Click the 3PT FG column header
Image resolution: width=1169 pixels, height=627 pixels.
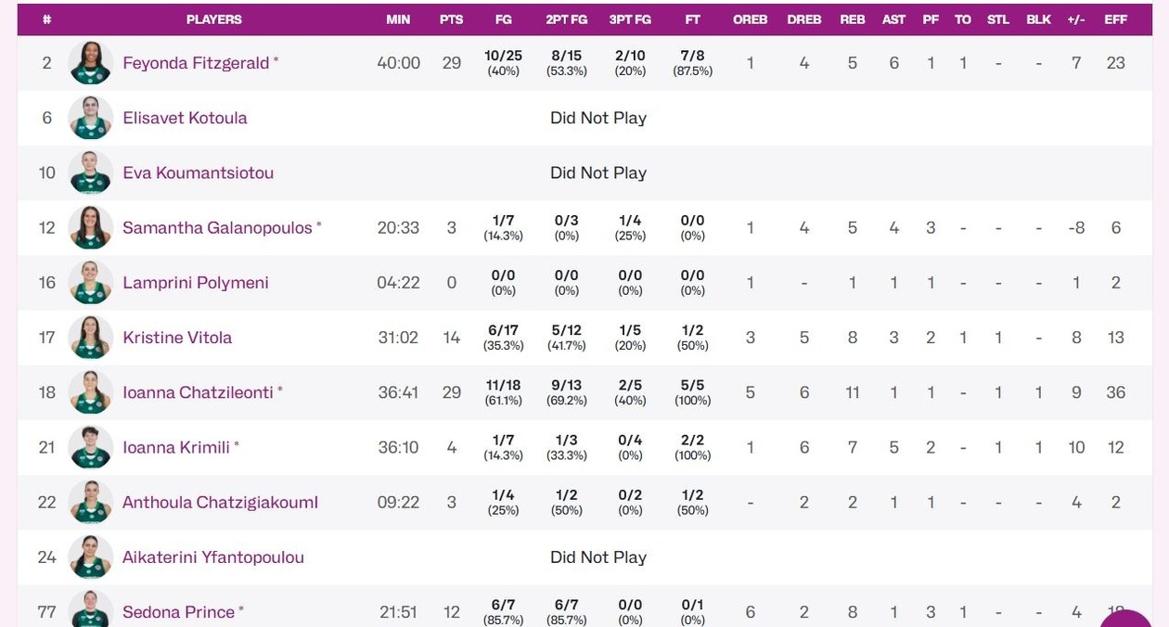pos(630,19)
